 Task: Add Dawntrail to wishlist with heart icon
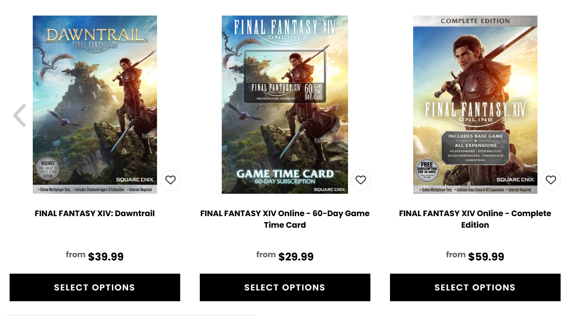coord(171,180)
